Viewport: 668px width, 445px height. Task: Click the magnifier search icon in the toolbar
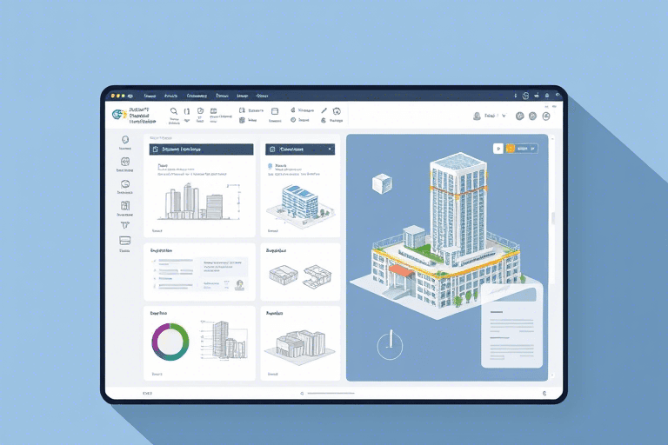[x=174, y=111]
